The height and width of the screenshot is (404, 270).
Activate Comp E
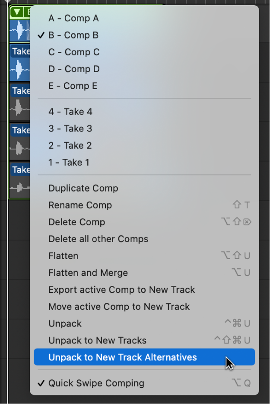[73, 86]
